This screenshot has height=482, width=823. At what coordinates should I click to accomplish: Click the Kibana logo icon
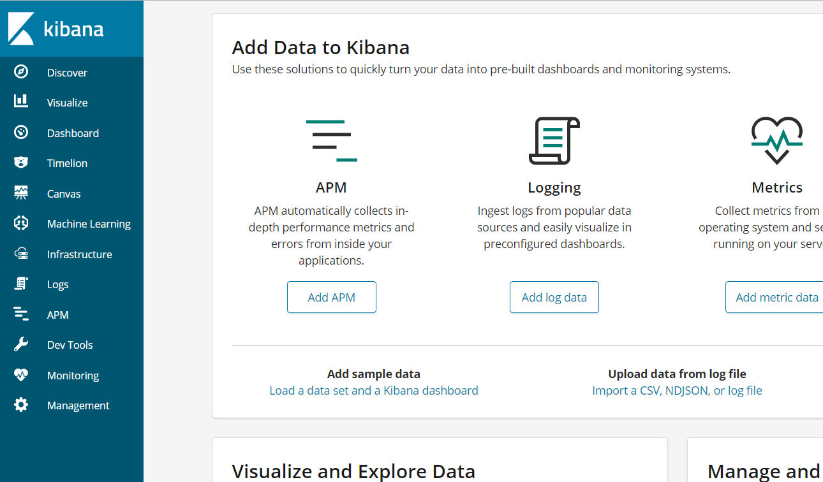point(21,29)
